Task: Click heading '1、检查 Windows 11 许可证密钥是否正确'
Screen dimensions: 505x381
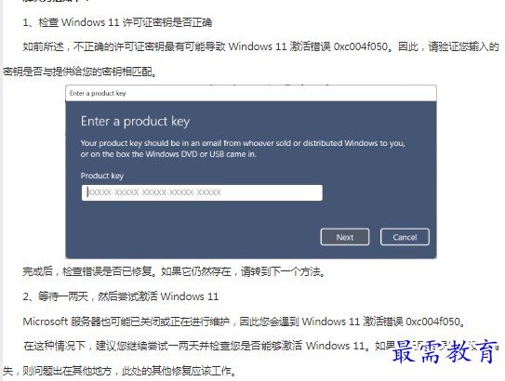Action: coord(117,22)
